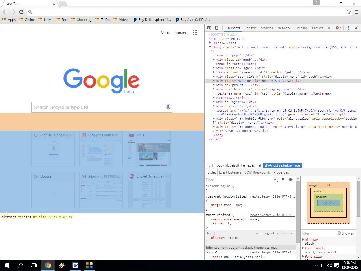Open the Properties sidebar tab
Viewport: 361px width, 271px height.
[x=281, y=172]
